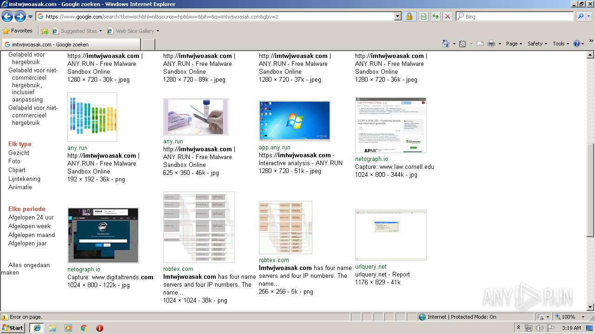View RSS feeds icon on command bar
The width and height of the screenshot is (595, 334).
point(463,44)
